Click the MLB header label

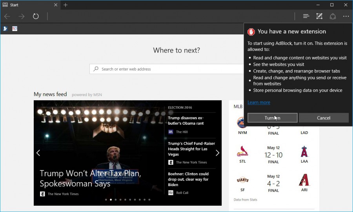tap(238, 107)
